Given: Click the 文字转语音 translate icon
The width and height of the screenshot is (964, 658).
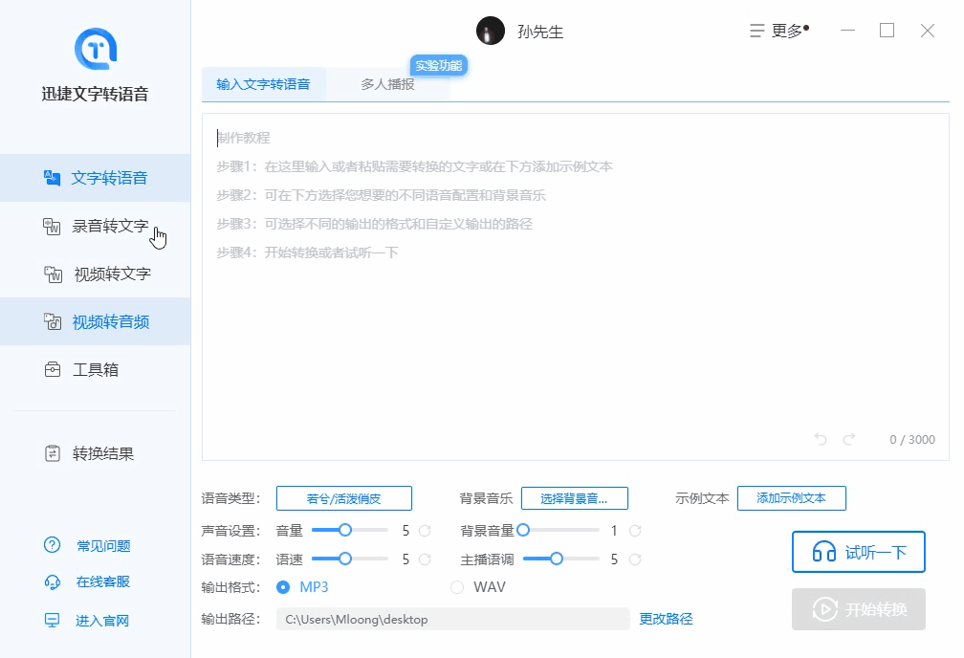Looking at the screenshot, I should click(53, 178).
